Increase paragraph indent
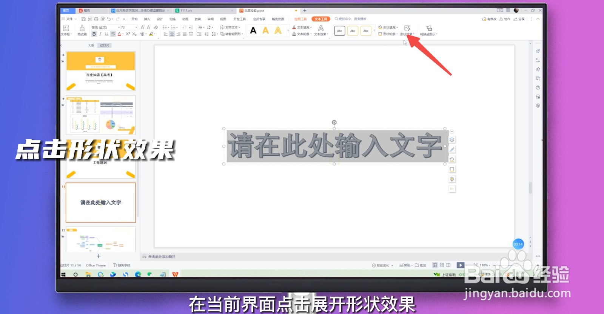Image resolution: width=604 pixels, height=314 pixels. [x=191, y=28]
